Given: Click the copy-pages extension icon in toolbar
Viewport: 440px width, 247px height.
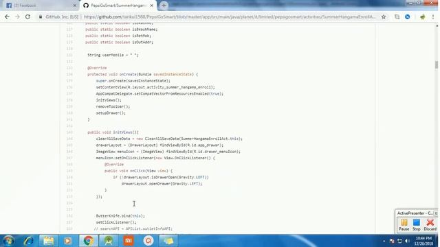Looking at the screenshot, I should point(397,16).
